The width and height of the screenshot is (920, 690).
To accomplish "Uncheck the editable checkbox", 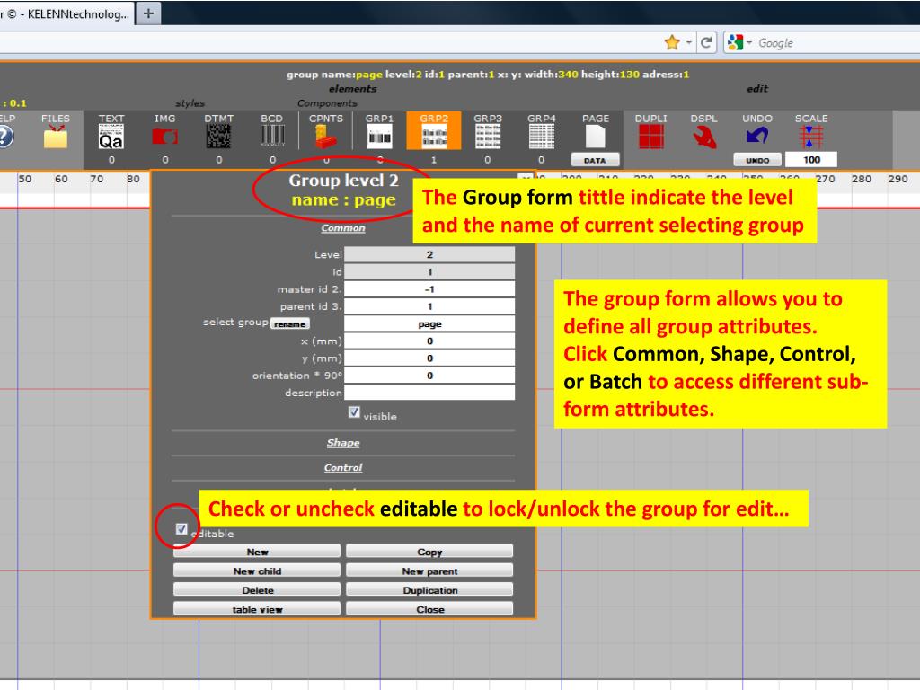I will [x=181, y=530].
